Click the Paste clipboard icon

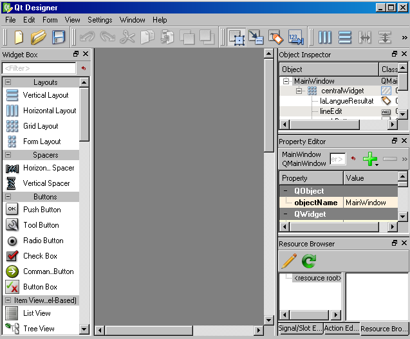[167, 37]
